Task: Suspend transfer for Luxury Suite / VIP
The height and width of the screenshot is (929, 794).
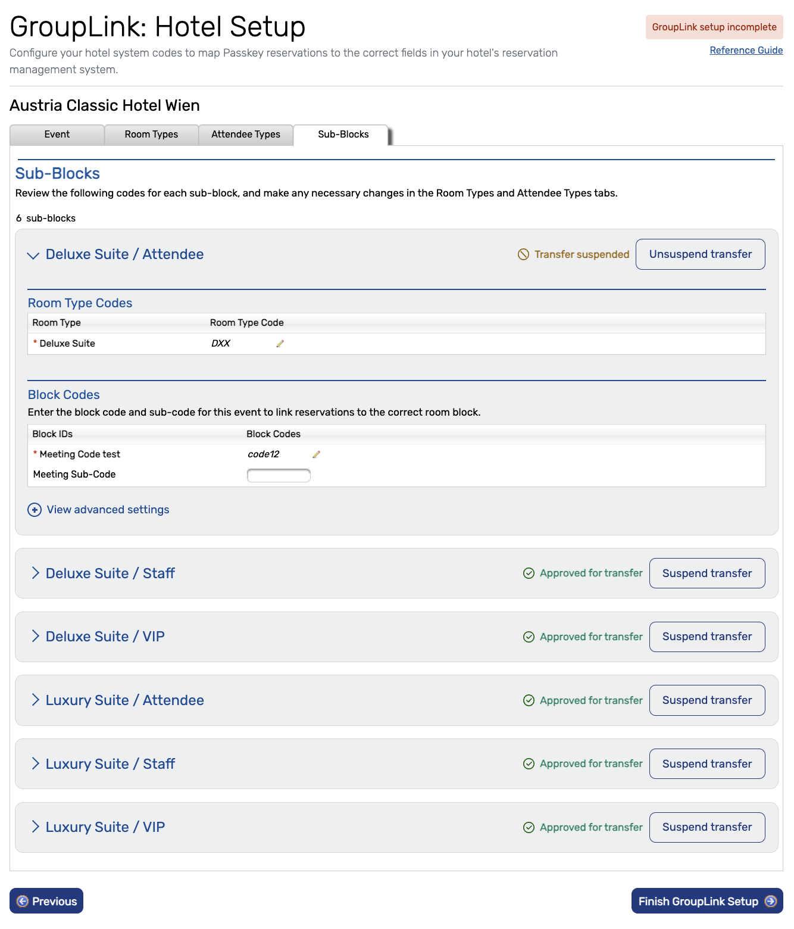Action: pyautogui.click(x=707, y=827)
